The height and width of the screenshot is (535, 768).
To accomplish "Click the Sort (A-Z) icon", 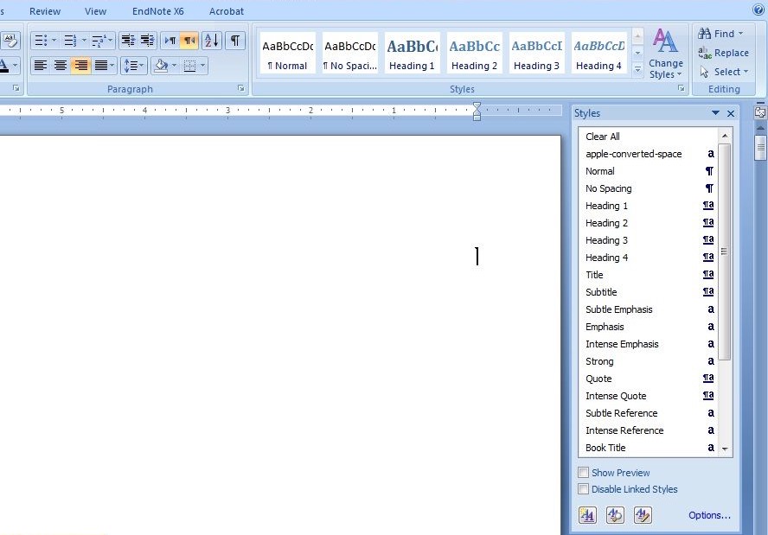I will pyautogui.click(x=212, y=41).
